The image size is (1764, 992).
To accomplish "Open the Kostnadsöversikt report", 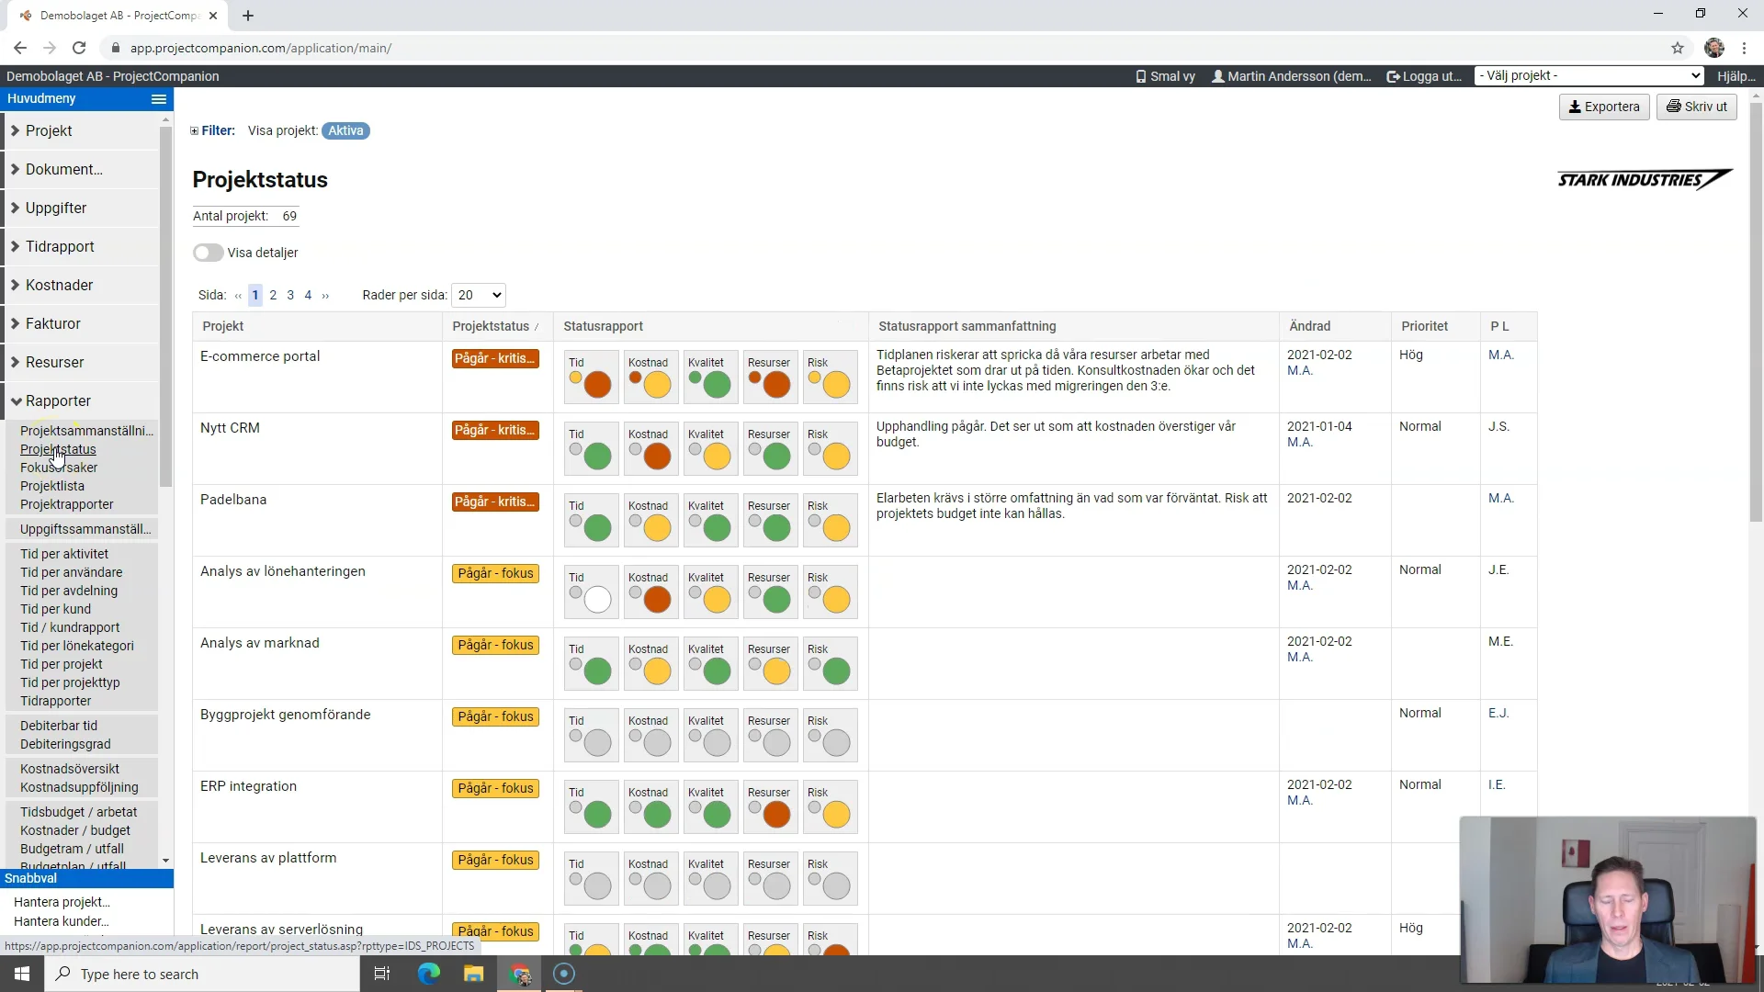I will click(x=70, y=769).
